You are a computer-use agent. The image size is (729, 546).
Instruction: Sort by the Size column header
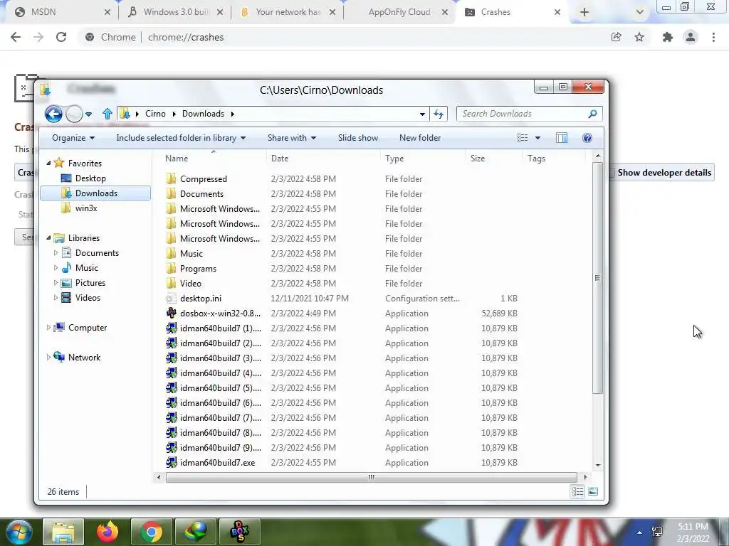pyautogui.click(x=493, y=159)
